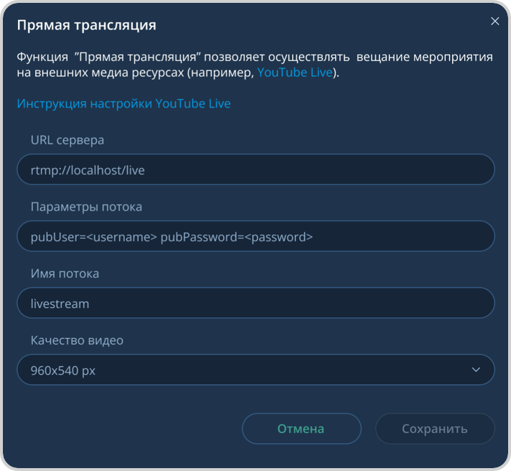Image resolution: width=511 pixels, height=471 pixels.
Task: Click the Параметры потока label
Action: coord(86,207)
